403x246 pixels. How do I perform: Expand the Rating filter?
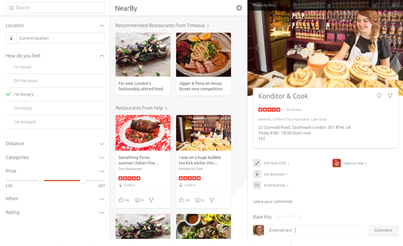[x=101, y=212]
